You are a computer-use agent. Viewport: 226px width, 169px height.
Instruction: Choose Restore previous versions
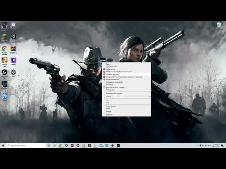tap(127, 93)
